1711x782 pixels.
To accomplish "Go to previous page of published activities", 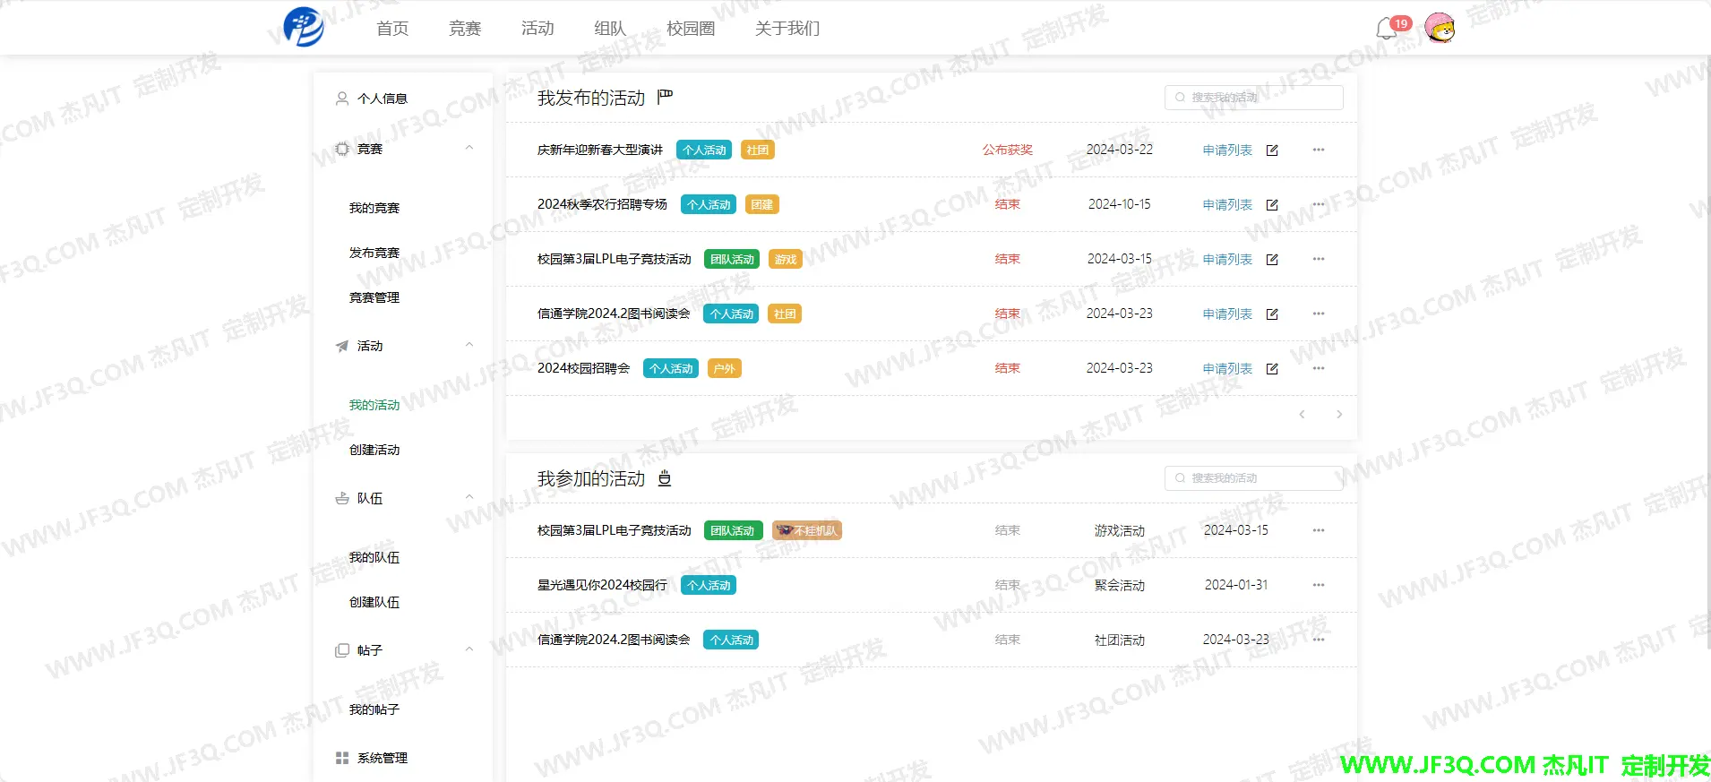I will pos(1302,415).
